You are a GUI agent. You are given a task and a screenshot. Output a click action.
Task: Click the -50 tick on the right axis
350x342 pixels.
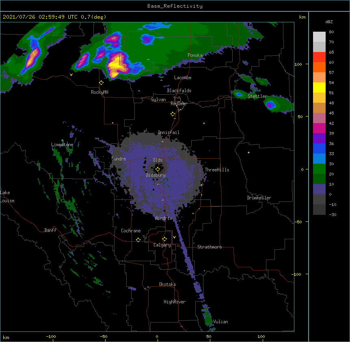coord(298,222)
